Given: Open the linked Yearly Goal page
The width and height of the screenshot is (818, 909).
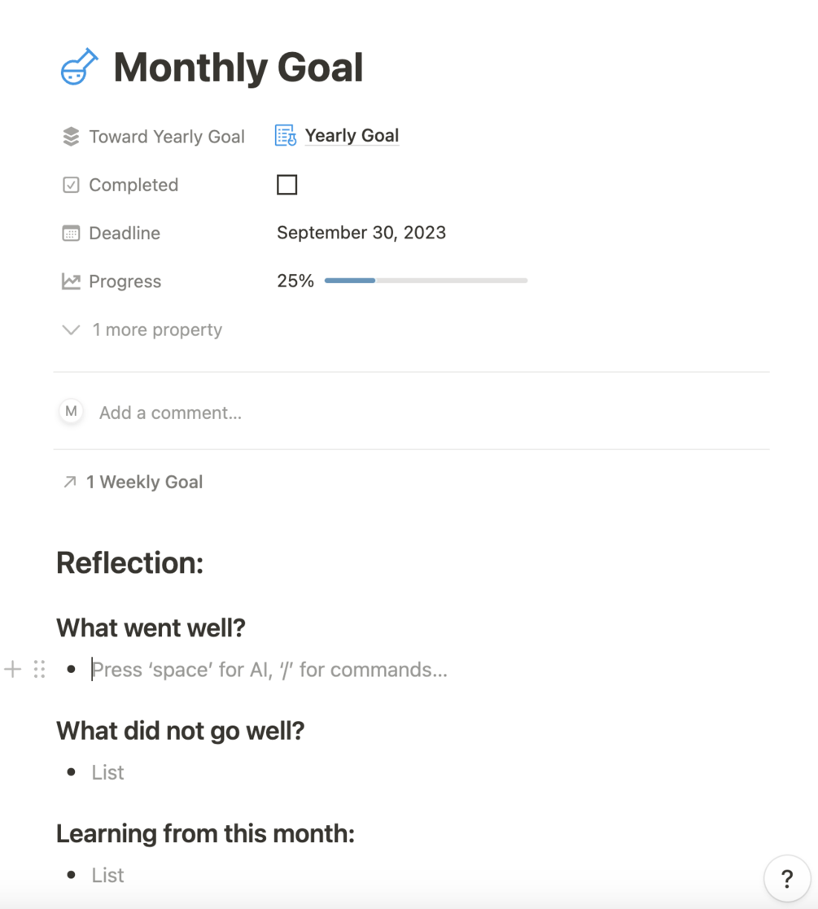Looking at the screenshot, I should [352, 136].
